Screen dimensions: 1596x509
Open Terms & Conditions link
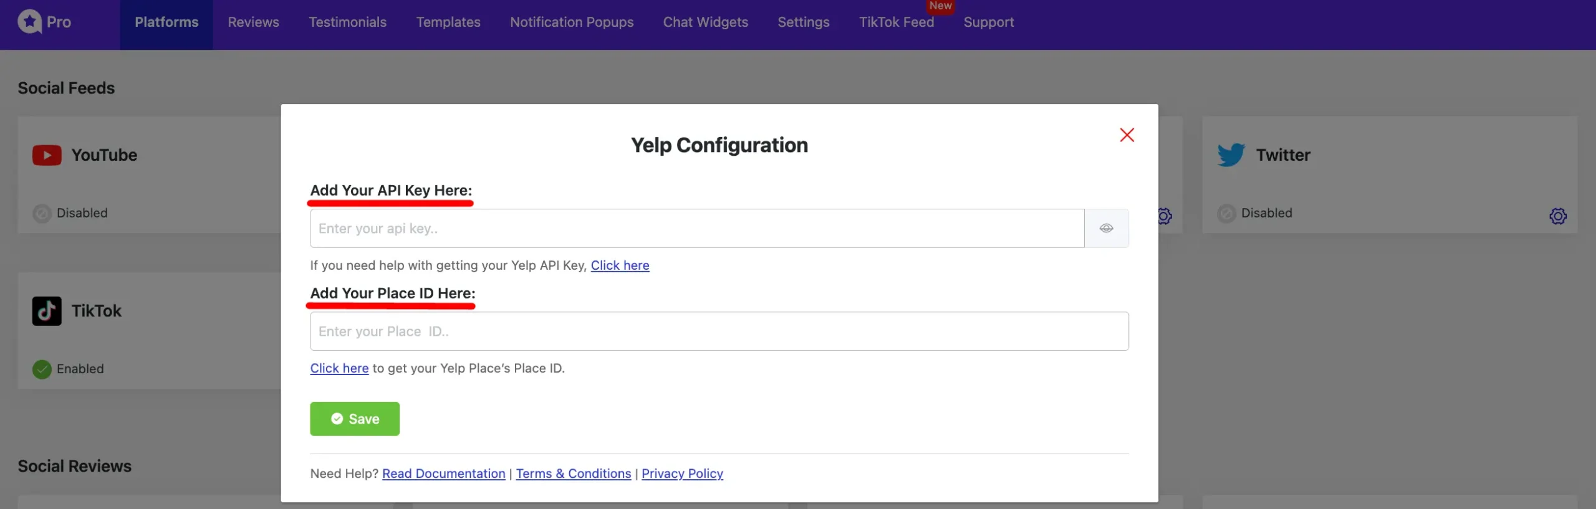(574, 473)
